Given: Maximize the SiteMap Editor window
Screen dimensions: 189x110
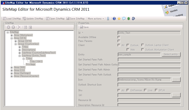Looking at the screenshot, I should coord(182,3).
